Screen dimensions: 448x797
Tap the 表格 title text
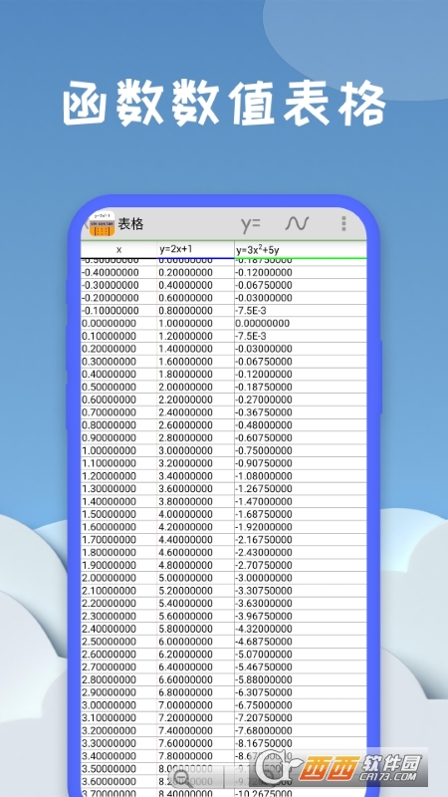pyautogui.click(x=131, y=223)
